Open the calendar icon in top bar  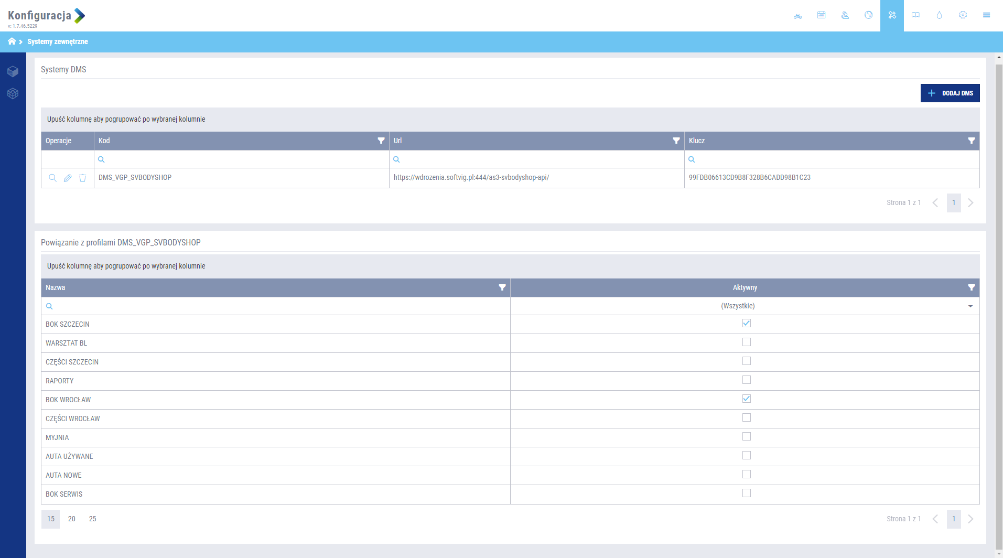click(821, 15)
